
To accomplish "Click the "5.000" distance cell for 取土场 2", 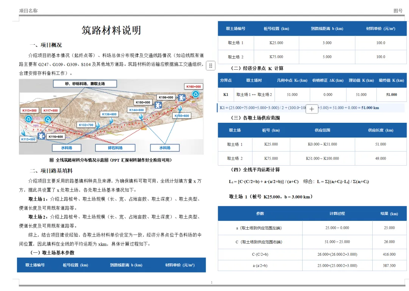I will tap(327, 57).
